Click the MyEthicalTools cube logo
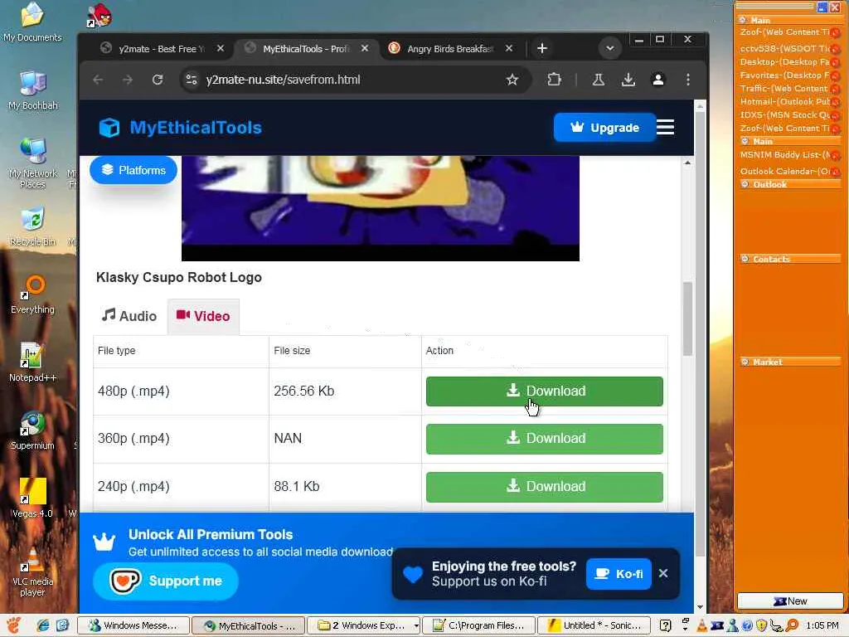This screenshot has width=849, height=637. 109,128
